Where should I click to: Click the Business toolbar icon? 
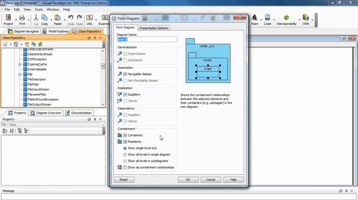pos(105,18)
